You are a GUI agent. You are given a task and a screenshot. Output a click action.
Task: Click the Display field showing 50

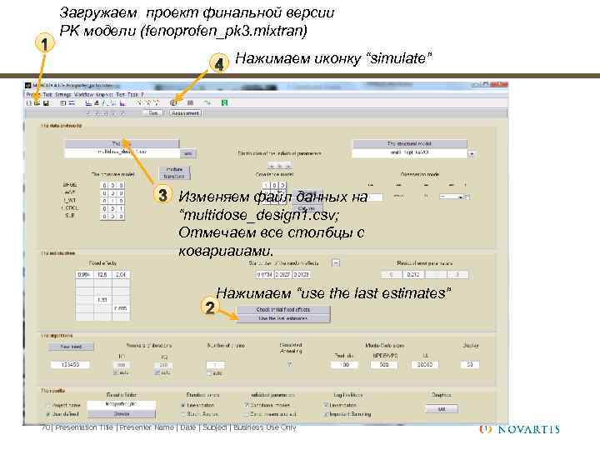pyautogui.click(x=470, y=365)
